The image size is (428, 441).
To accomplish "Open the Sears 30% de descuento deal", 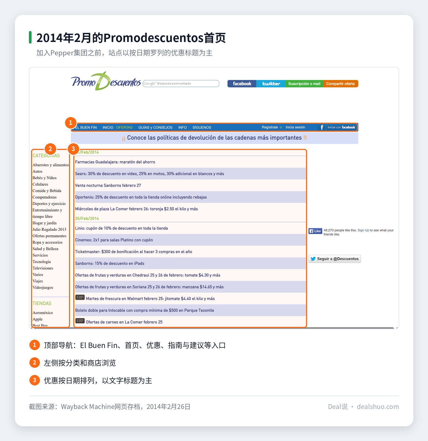I will 150,174.
